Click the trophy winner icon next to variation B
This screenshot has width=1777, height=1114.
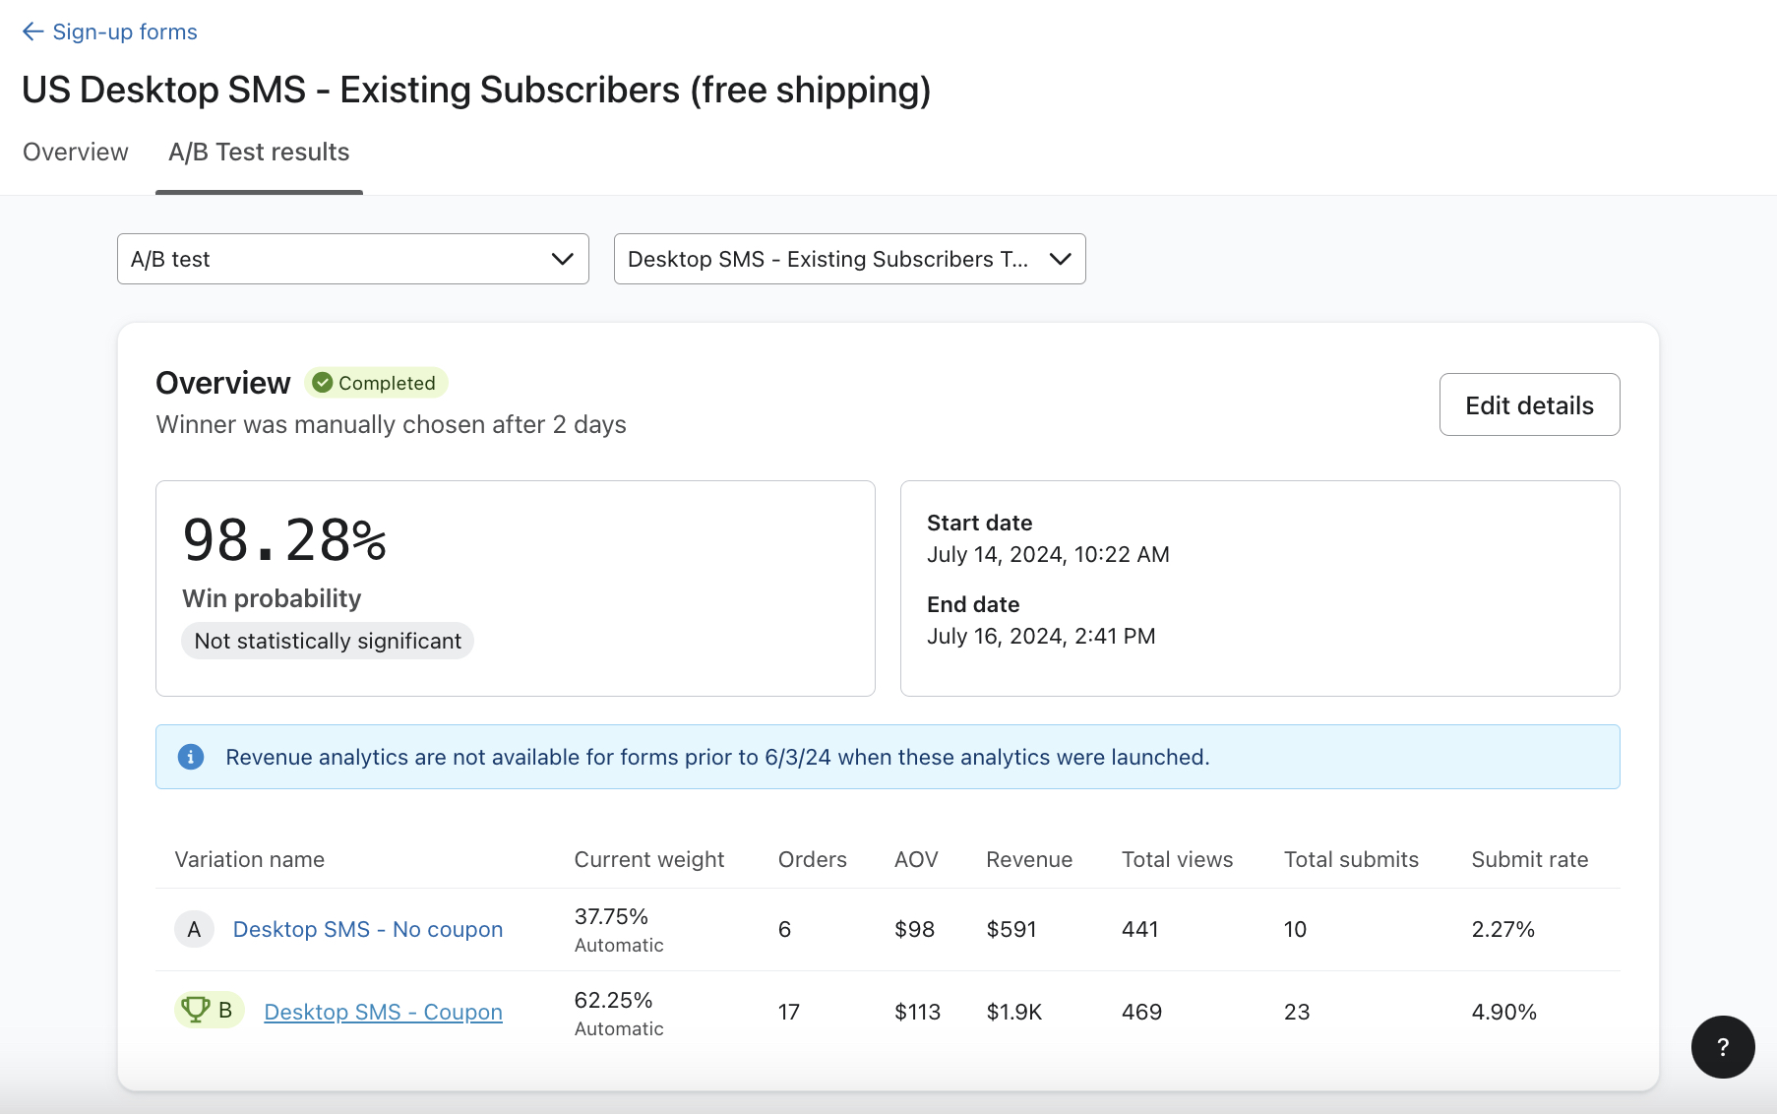coord(196,1010)
